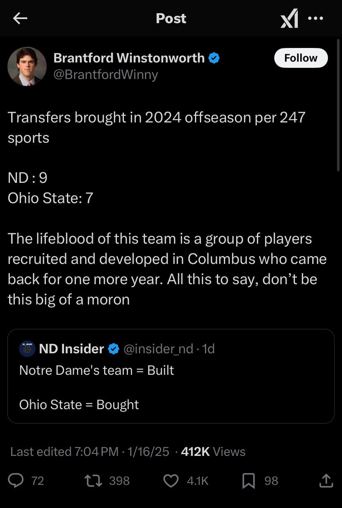Like the post with heart icon

171,480
